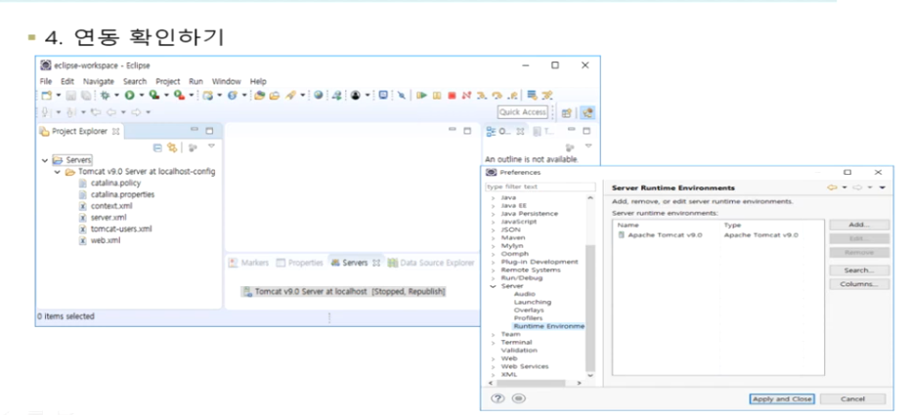Viewport: 909px width, 415px height.
Task: Click the Preferences filter text field
Action: click(541, 187)
